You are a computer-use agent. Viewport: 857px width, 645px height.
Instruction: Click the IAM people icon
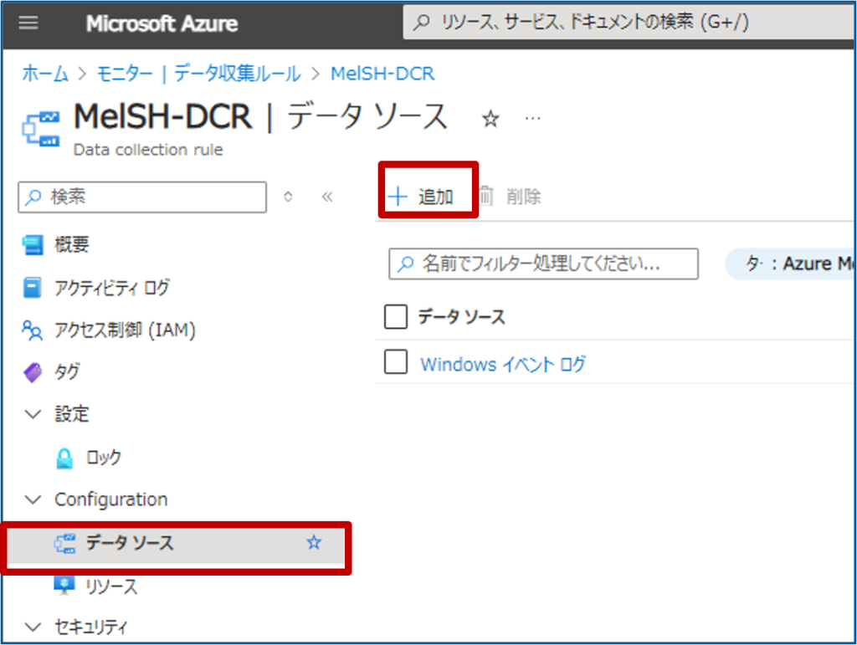point(33,330)
